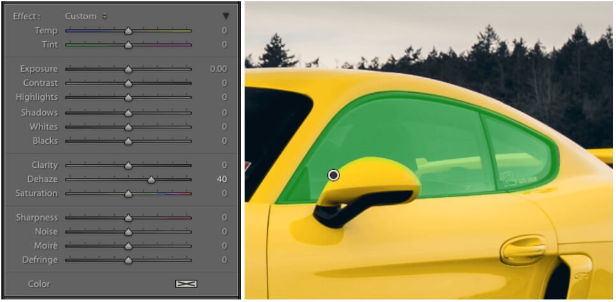Screen dimensions: 616x302
Task: Click the Exposure slider handle
Action: click(128, 69)
